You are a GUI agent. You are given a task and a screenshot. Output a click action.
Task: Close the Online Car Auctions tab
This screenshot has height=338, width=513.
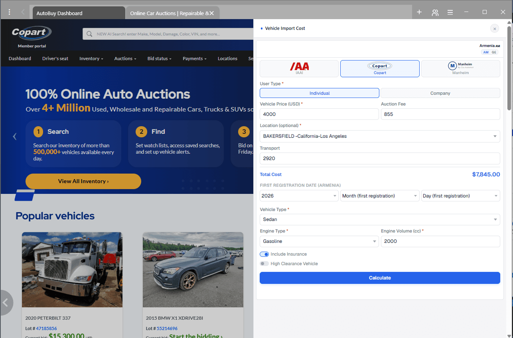tap(212, 13)
